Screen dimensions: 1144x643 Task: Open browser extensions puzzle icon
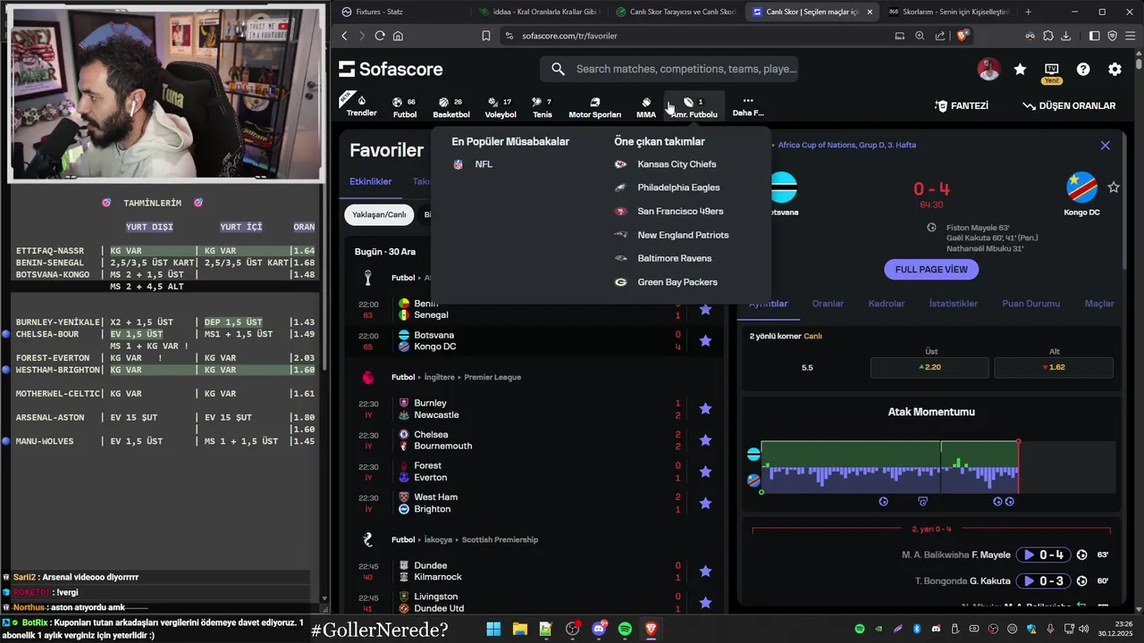[x=1047, y=36]
